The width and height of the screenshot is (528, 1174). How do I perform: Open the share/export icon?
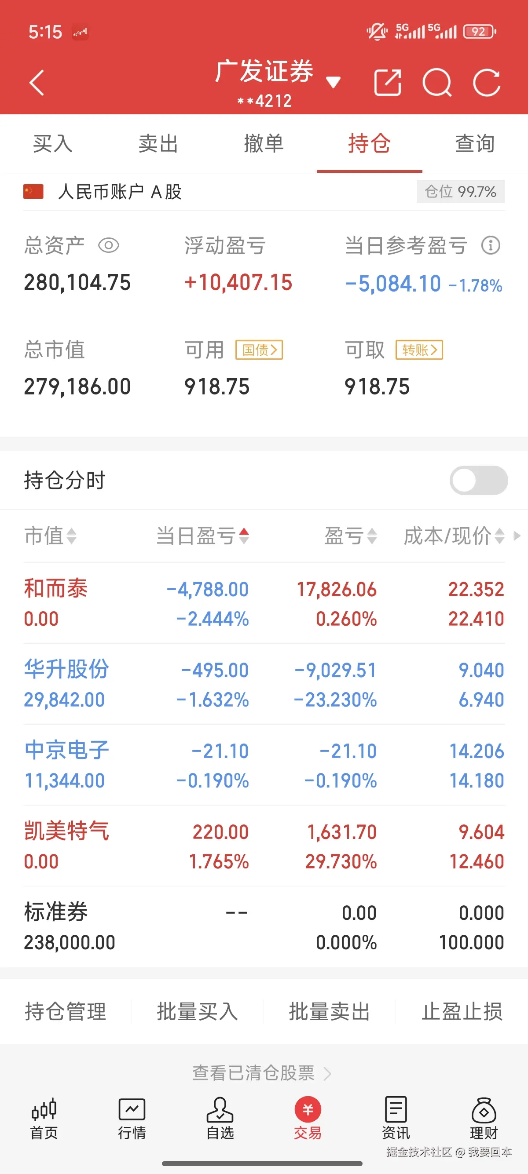click(x=387, y=83)
